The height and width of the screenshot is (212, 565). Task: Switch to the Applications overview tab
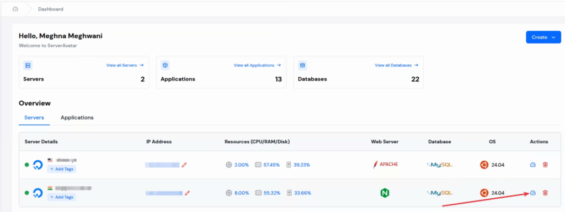(x=77, y=117)
